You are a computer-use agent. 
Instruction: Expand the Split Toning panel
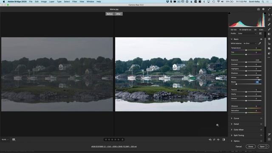click(232, 135)
